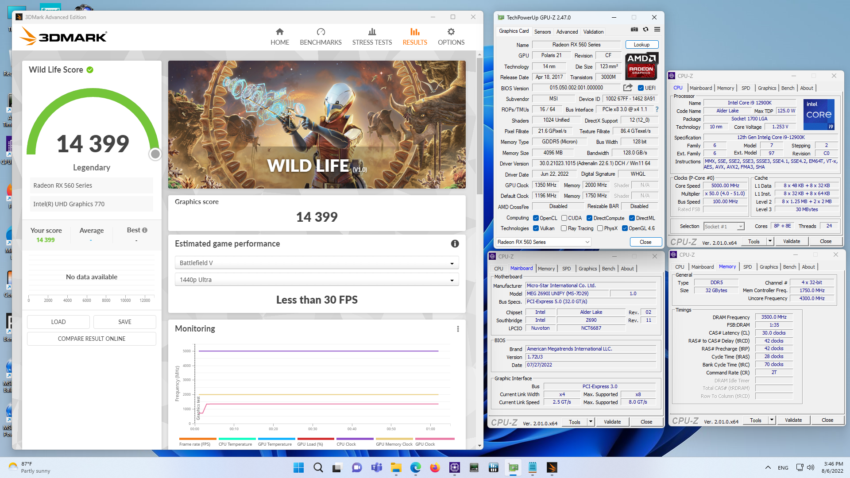
Task: Open Graphics tab in CPU-Z Memory window
Action: point(769,267)
